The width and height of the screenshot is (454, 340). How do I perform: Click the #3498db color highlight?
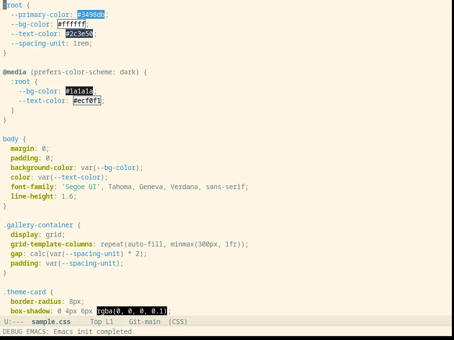click(91, 15)
